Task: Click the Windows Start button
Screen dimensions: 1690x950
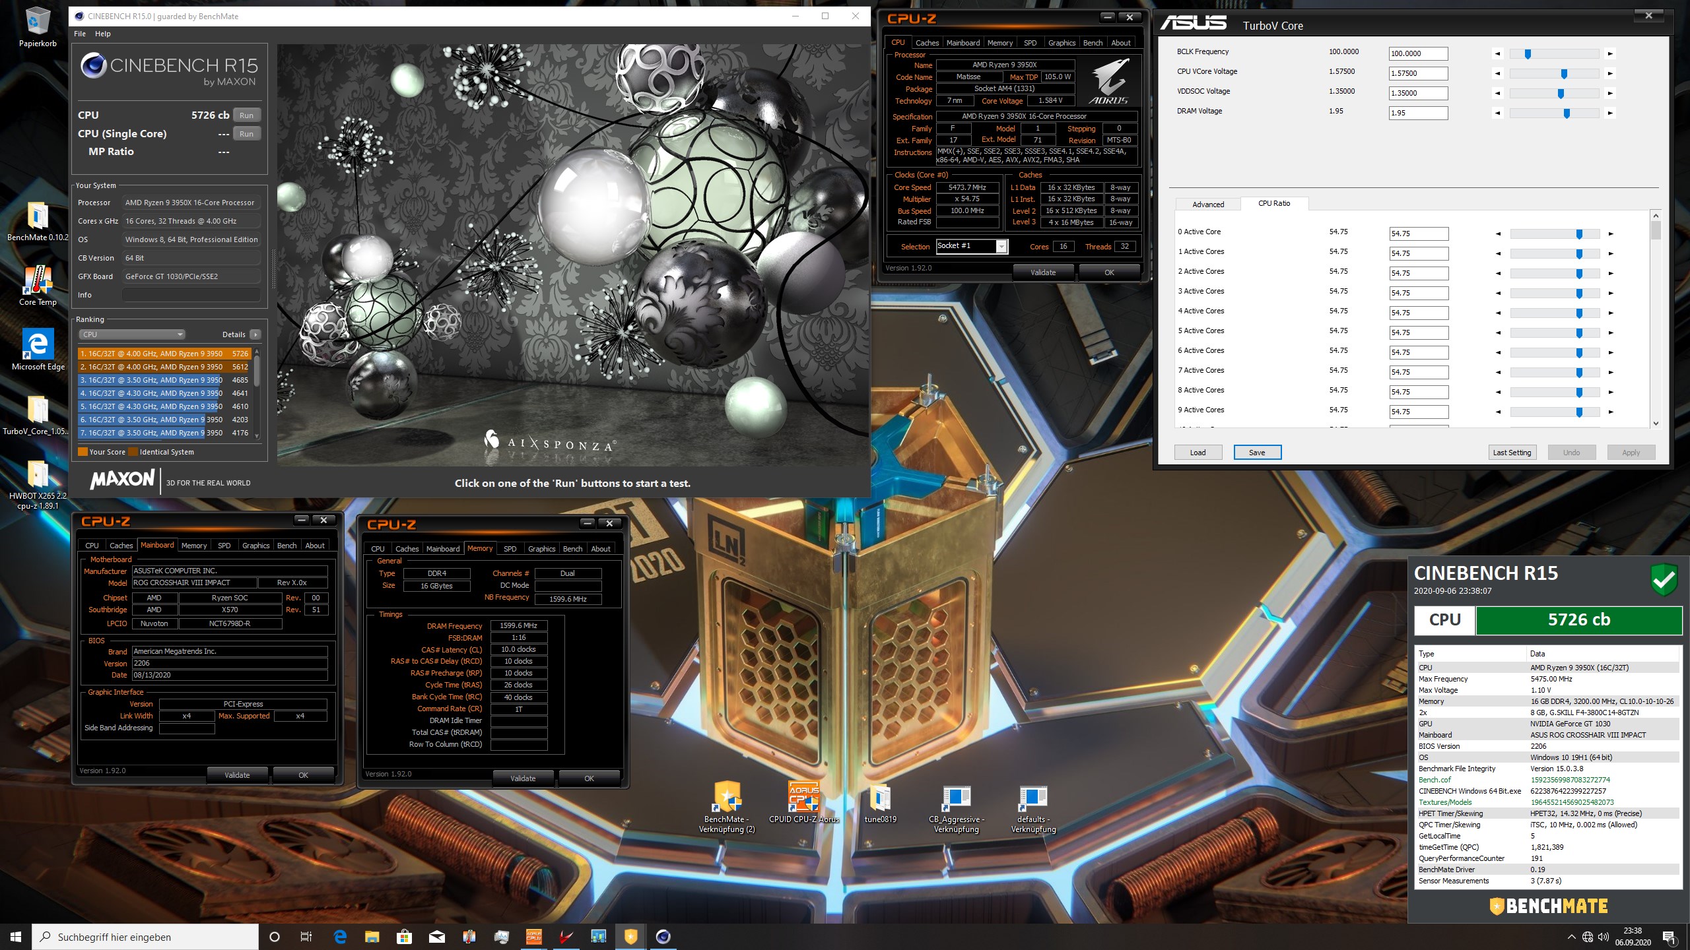Action: point(16,937)
